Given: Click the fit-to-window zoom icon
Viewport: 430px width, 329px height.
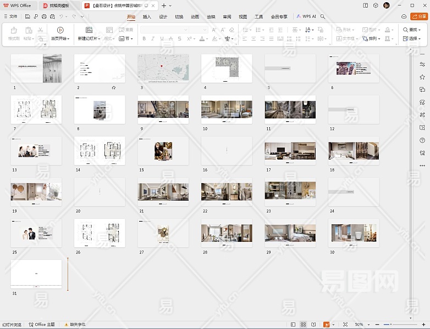Looking at the screenshot, I should 345,325.
